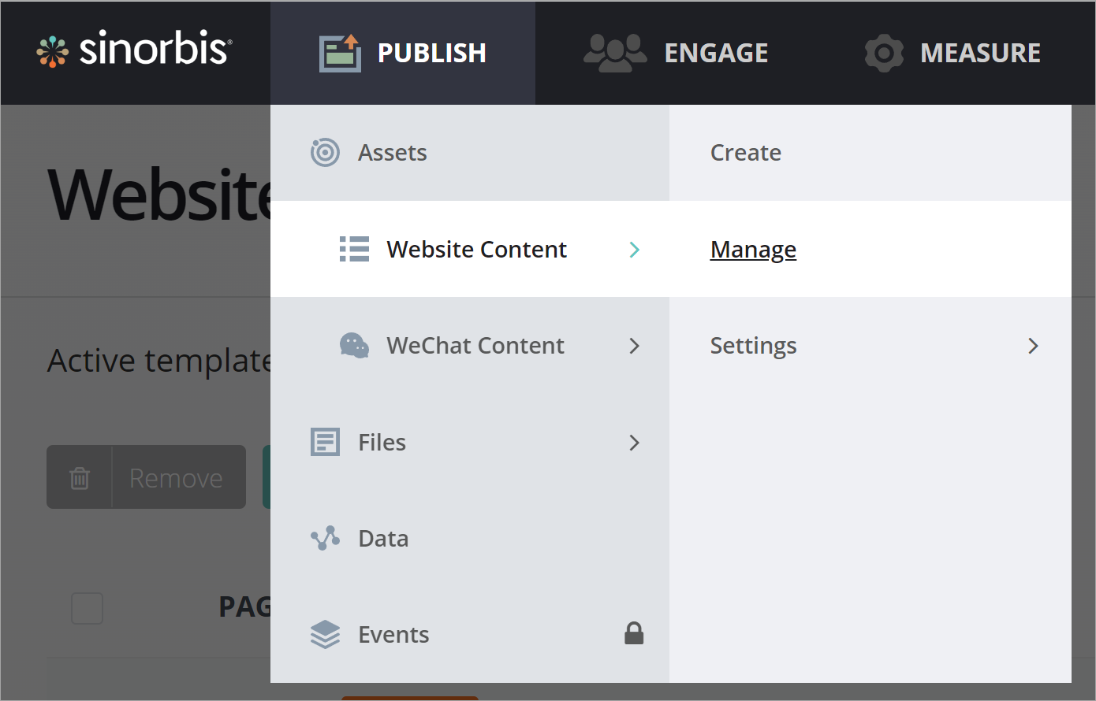The height and width of the screenshot is (701, 1096).
Task: Click the WeChat chat bubbles icon
Action: (354, 345)
